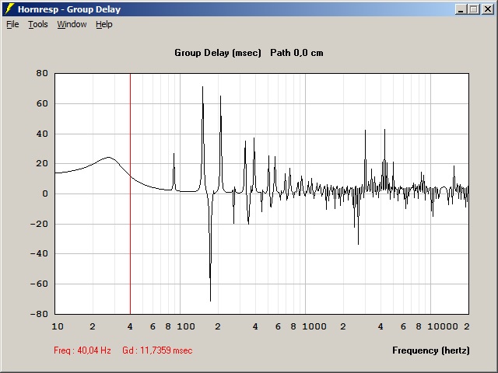Click the Hornresp lightning bolt title icon
This screenshot has height=373, width=498.
point(10,9)
